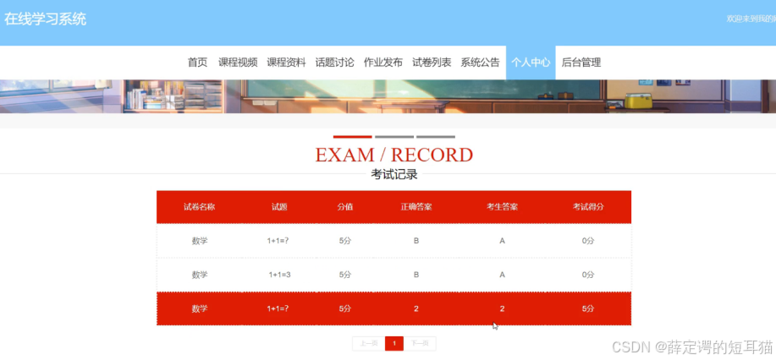Click the 考生答案 column header
The height and width of the screenshot is (360, 776).
pos(503,207)
